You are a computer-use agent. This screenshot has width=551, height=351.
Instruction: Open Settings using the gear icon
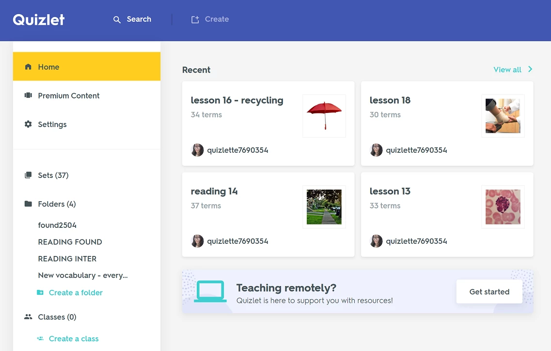[x=28, y=124]
